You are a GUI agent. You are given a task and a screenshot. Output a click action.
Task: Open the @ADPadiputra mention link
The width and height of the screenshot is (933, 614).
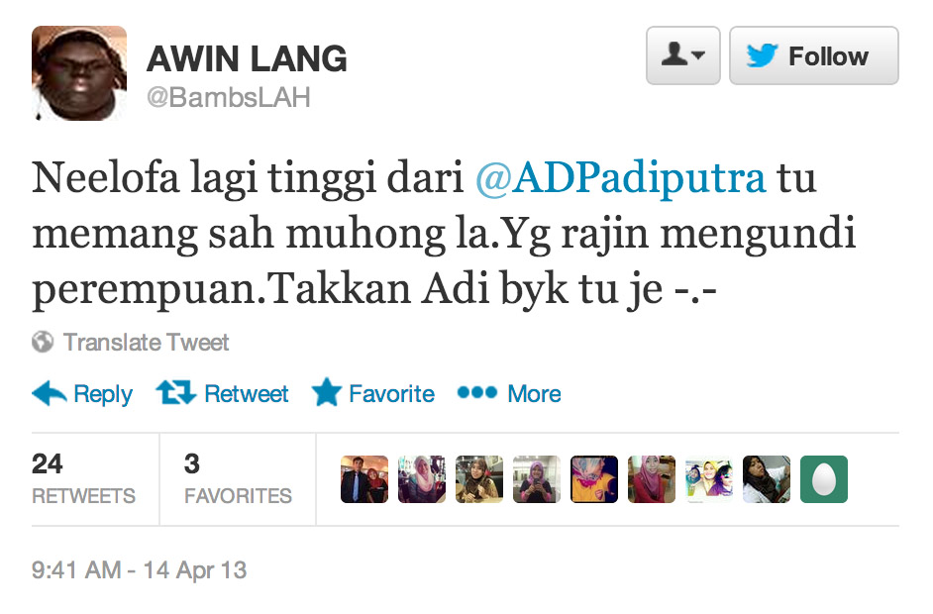pyautogui.click(x=621, y=177)
